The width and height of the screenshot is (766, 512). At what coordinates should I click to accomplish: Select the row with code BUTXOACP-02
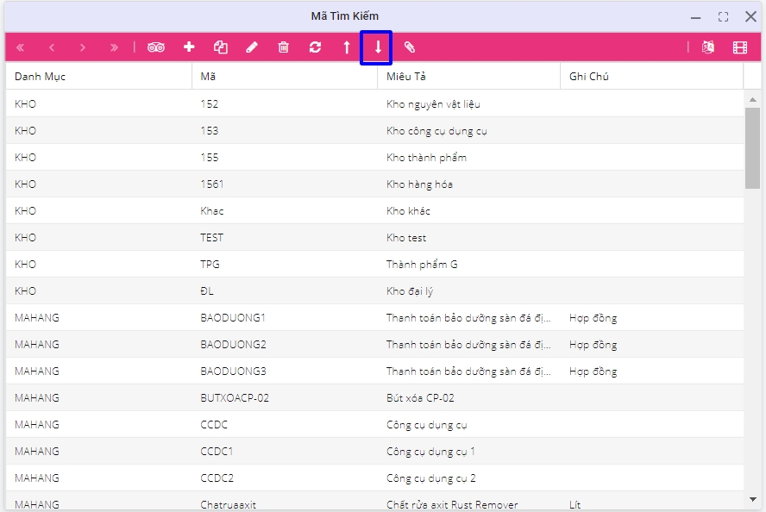235,398
